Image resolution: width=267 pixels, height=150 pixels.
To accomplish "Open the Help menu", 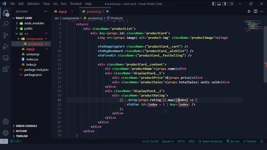I will (88, 4).
